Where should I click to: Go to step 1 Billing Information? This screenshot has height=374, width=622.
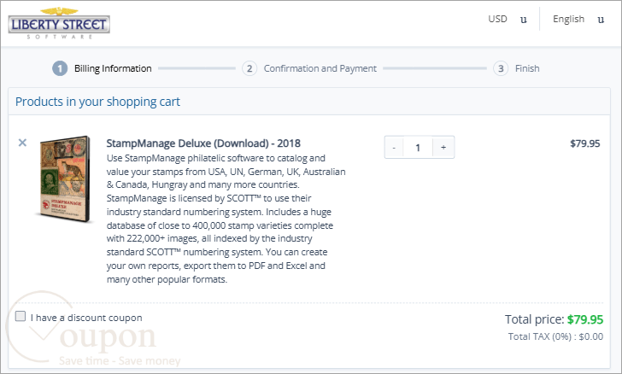coord(102,68)
